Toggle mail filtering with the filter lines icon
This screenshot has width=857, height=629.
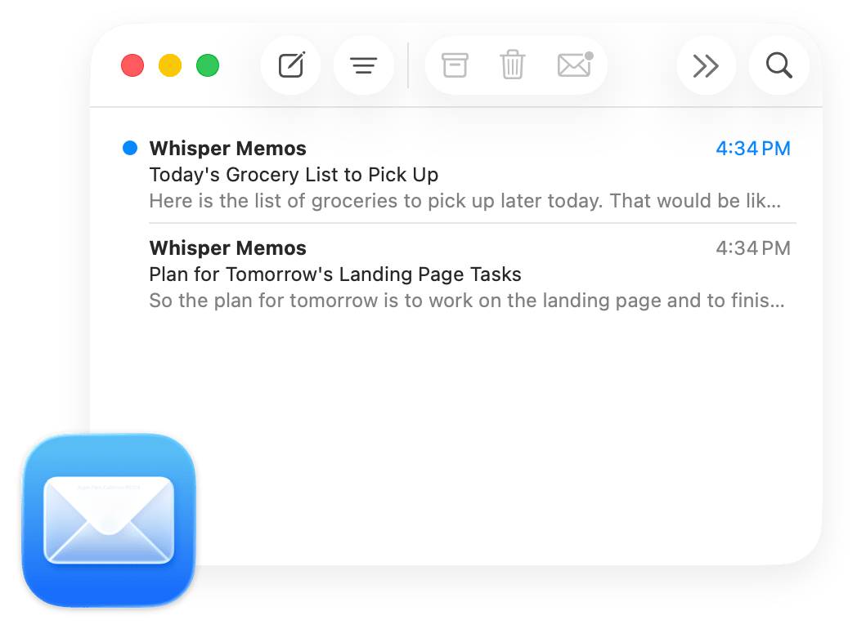tap(363, 65)
